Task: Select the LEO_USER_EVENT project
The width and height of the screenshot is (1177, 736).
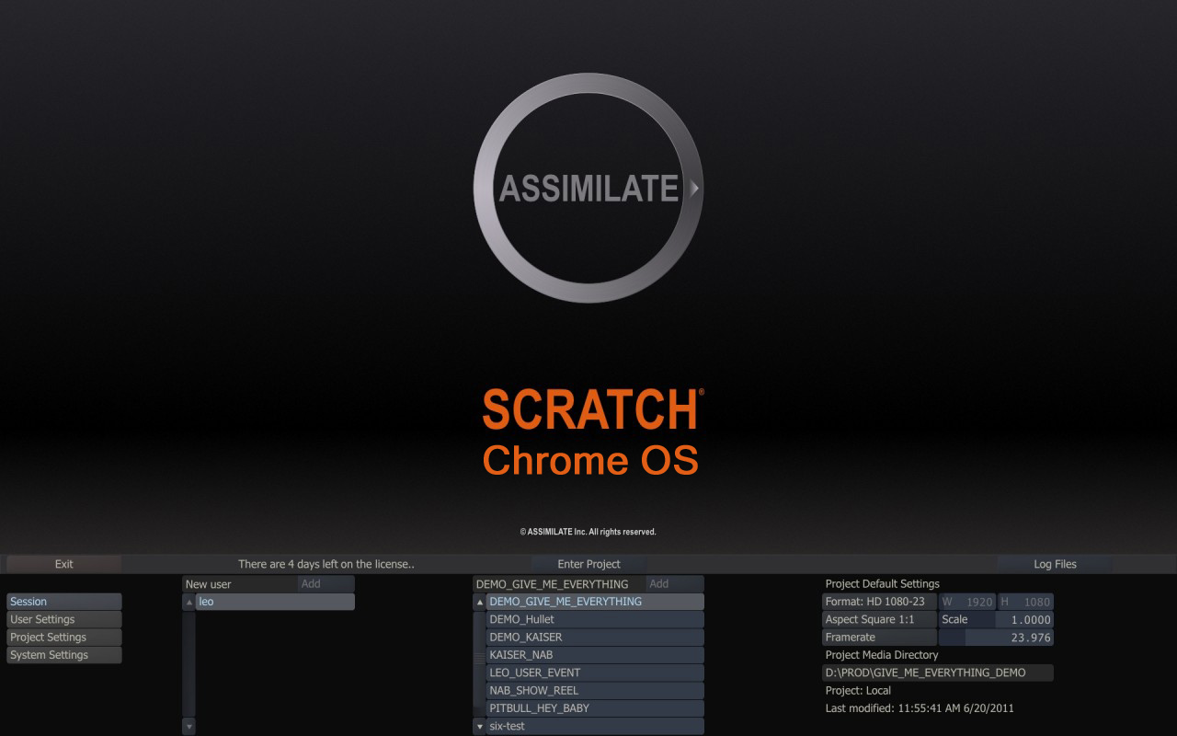Action: tap(595, 673)
